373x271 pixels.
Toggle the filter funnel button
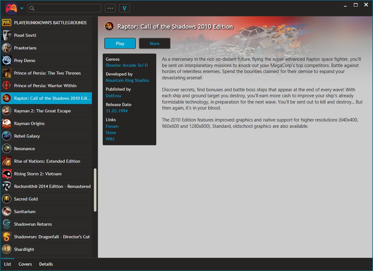click(x=124, y=8)
